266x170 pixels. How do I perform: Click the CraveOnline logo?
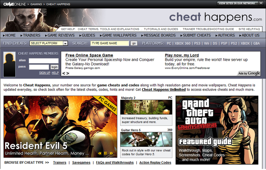[14, 4]
